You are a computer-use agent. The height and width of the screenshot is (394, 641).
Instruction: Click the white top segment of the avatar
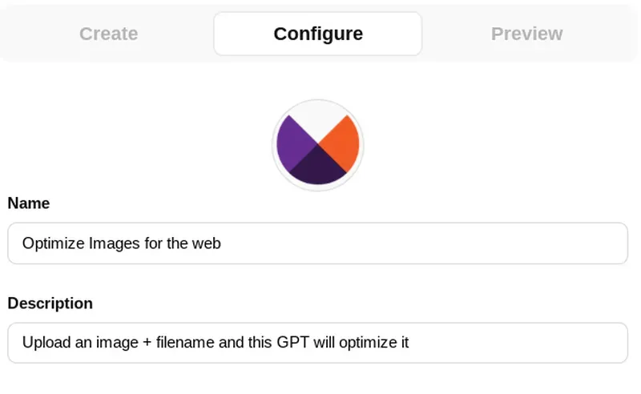point(318,120)
